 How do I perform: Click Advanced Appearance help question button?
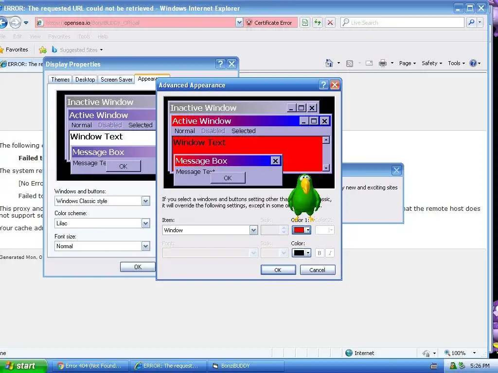point(323,85)
